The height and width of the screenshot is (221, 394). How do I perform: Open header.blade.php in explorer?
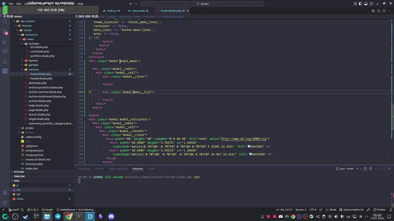tap(41, 79)
